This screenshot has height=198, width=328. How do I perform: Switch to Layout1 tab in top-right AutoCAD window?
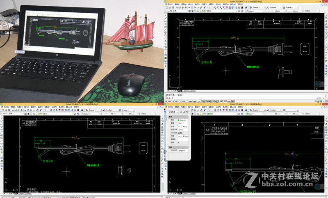click(x=186, y=91)
